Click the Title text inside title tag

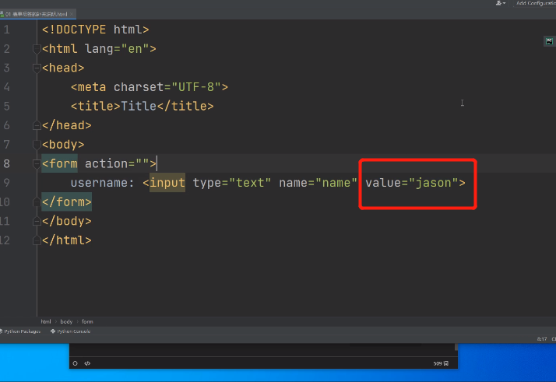[139, 107]
